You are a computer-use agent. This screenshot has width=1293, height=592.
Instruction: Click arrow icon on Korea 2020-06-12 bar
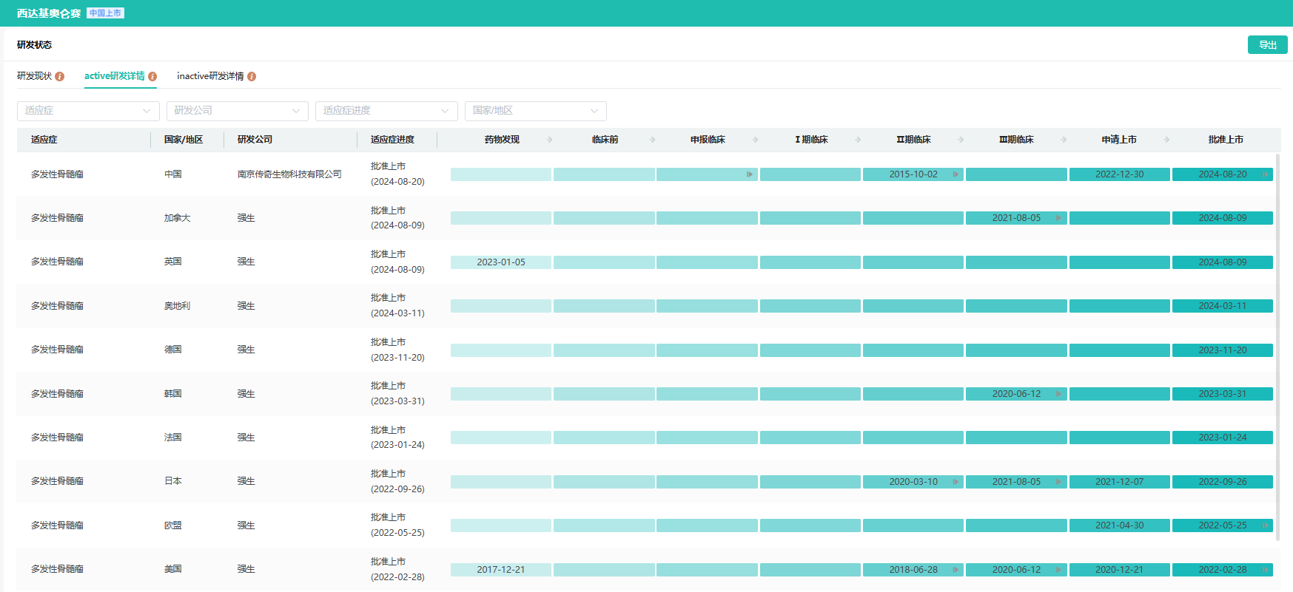1058,394
